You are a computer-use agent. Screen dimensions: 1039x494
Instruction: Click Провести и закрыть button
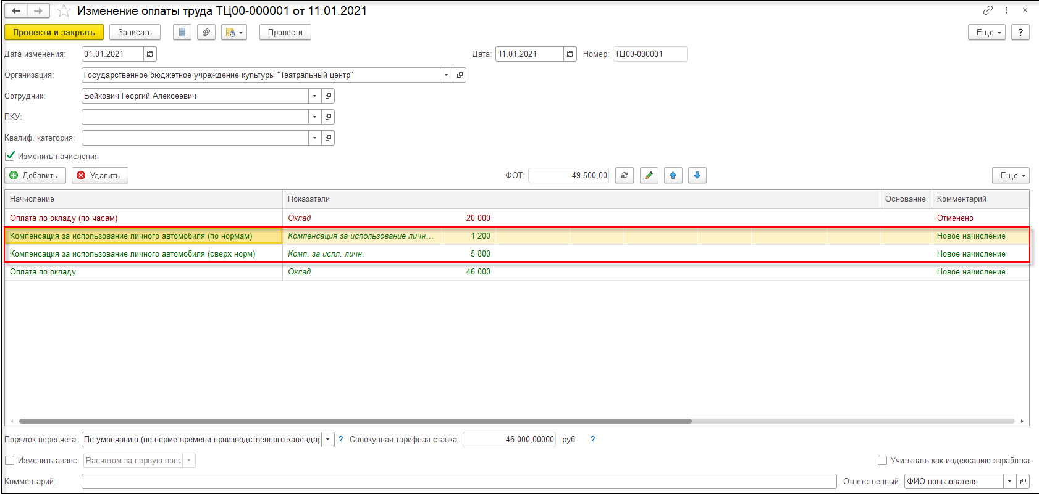click(54, 32)
